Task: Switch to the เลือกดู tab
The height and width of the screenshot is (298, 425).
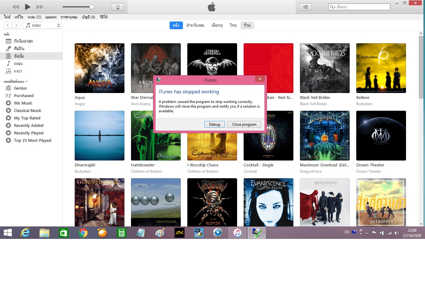Action: [x=217, y=25]
